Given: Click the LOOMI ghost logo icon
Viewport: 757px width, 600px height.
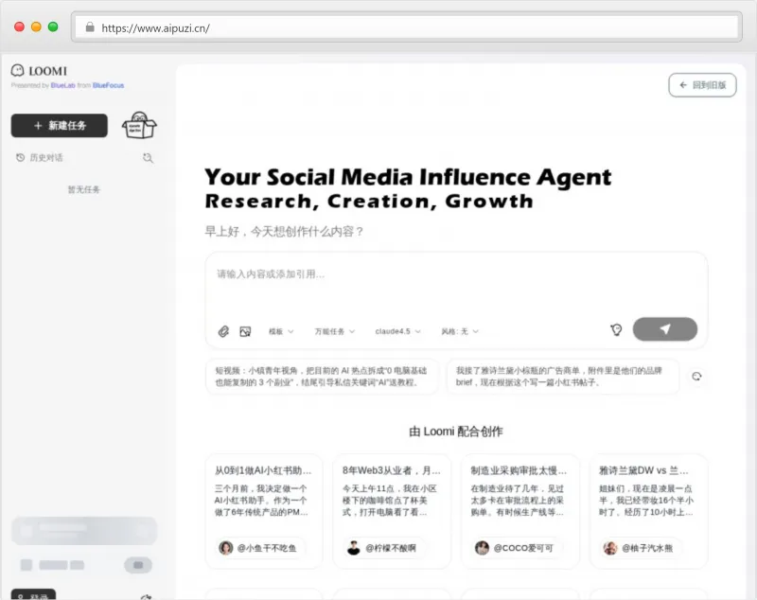Looking at the screenshot, I should (17, 71).
